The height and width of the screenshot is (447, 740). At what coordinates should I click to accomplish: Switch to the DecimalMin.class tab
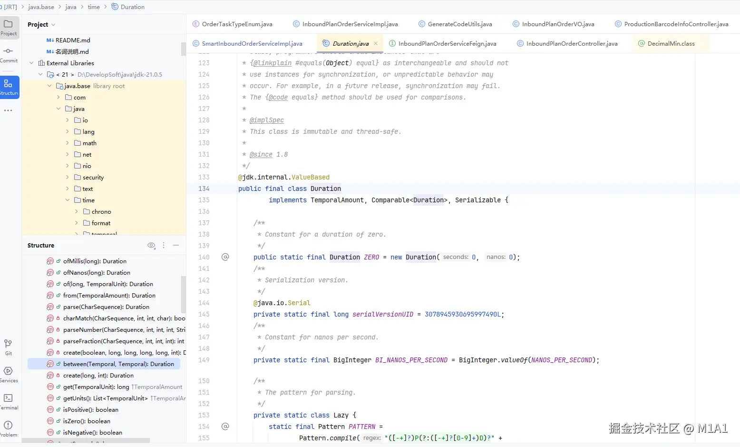click(671, 44)
